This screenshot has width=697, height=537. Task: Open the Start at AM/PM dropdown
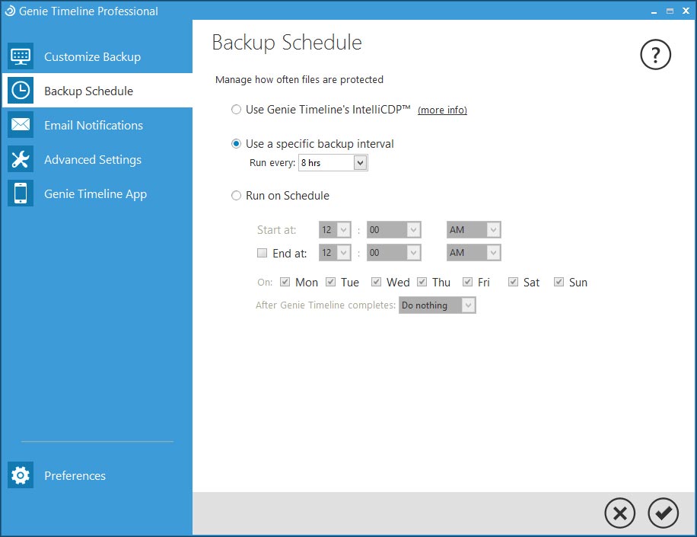tap(473, 229)
